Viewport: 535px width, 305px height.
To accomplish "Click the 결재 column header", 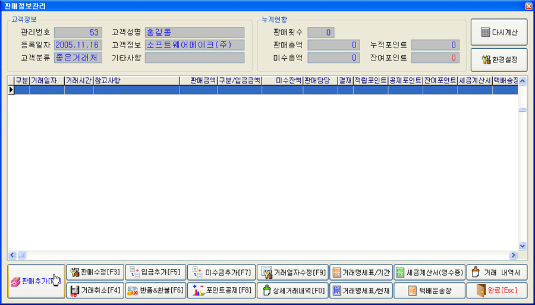I will 345,80.
